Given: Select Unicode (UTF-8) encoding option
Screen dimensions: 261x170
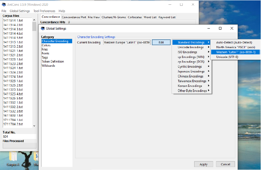Looking at the screenshot, I should tap(227, 57).
